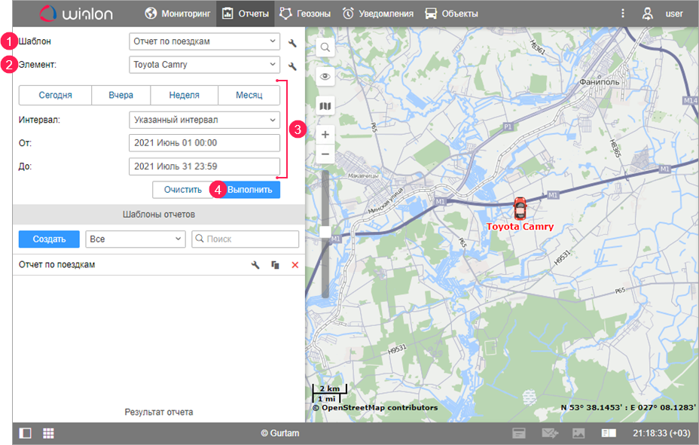699x445 pixels.
Task: Open the grid apps icon in bottom bar
Action: [49, 433]
